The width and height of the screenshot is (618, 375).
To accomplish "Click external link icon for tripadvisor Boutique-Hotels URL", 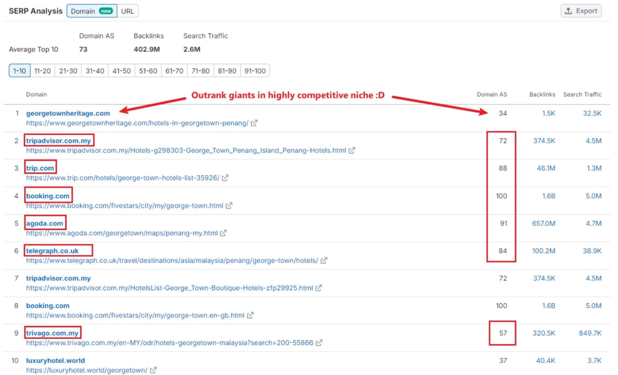I will [x=318, y=288].
